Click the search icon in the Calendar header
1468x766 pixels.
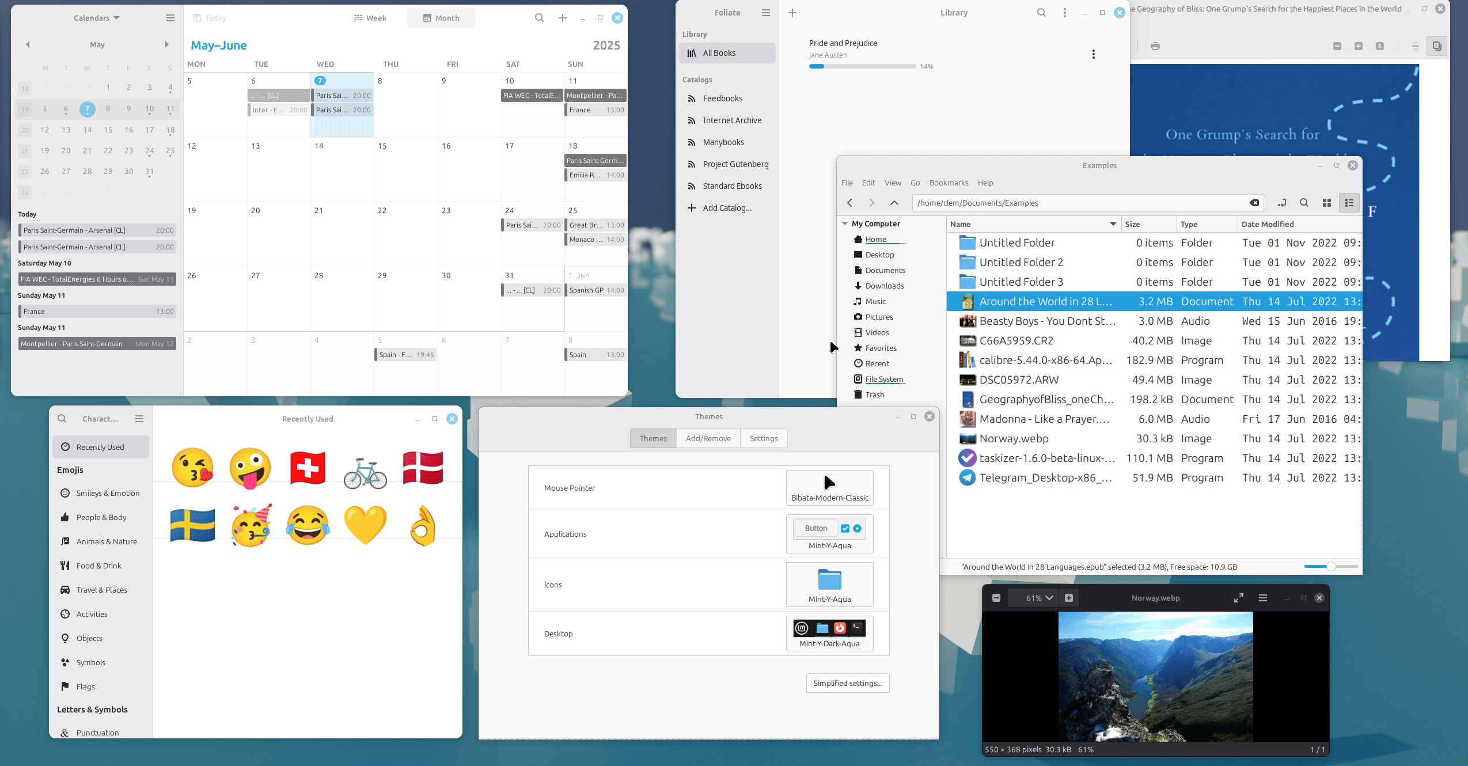(539, 18)
